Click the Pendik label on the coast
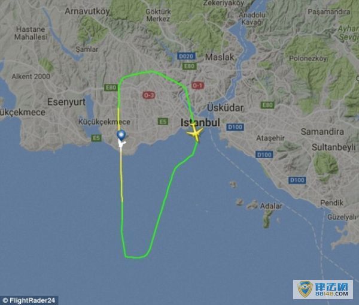359x305 pixels. (331, 203)
